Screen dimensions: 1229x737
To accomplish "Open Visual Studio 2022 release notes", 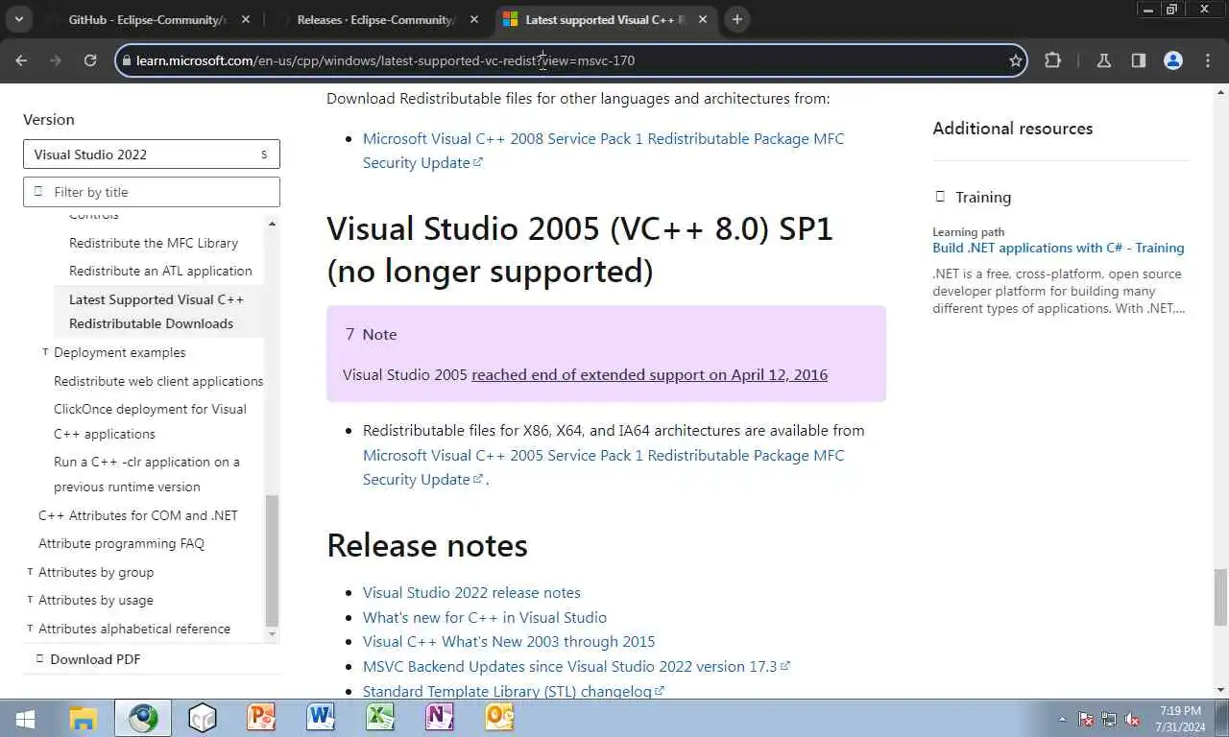I will (471, 592).
